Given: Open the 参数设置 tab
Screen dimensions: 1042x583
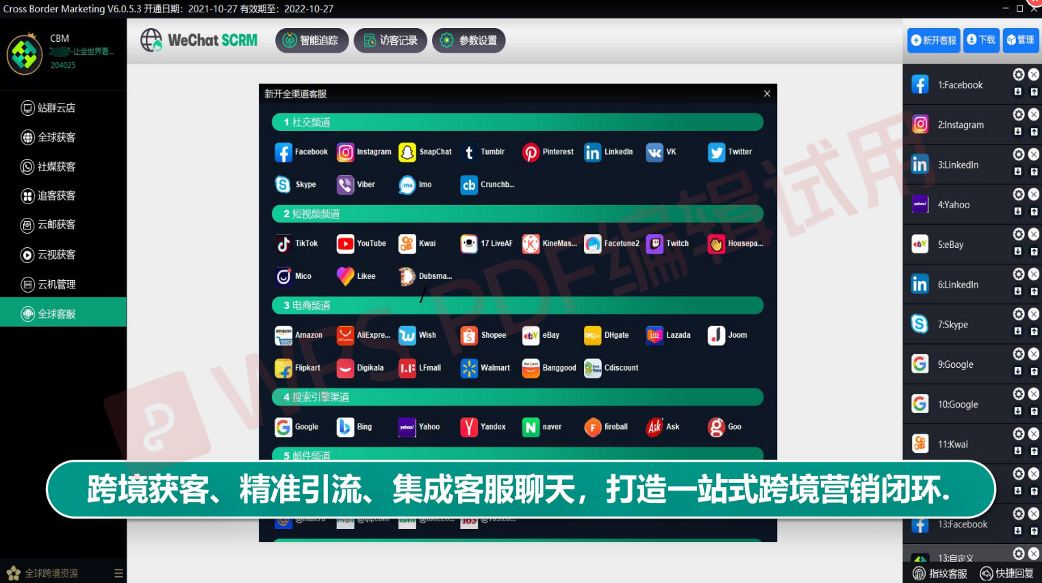Looking at the screenshot, I should point(469,40).
